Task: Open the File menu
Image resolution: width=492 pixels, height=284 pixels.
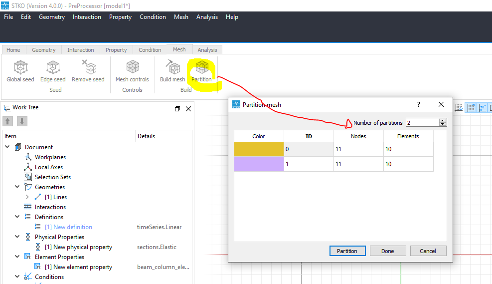Action: [8, 17]
